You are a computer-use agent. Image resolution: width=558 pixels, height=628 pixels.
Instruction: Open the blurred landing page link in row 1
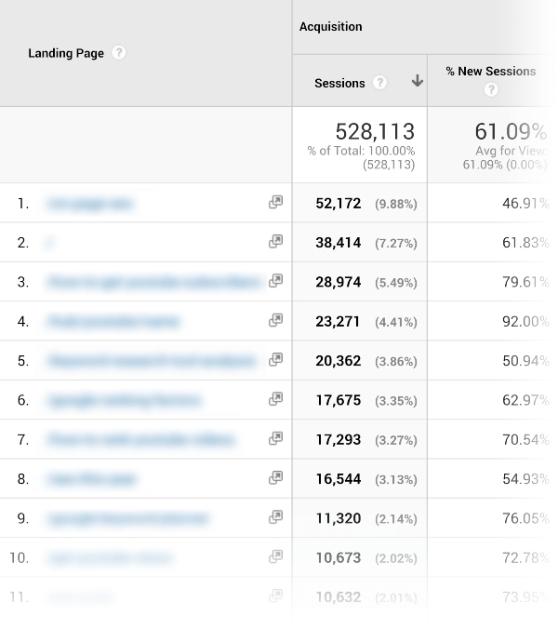tap(89, 203)
